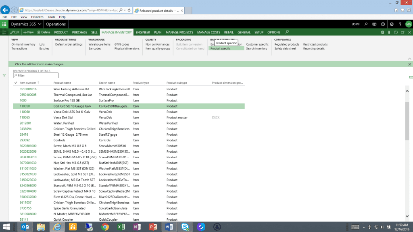Open Google Chrome from the taskbar
This screenshot has width=413, height=232.
point(105,227)
